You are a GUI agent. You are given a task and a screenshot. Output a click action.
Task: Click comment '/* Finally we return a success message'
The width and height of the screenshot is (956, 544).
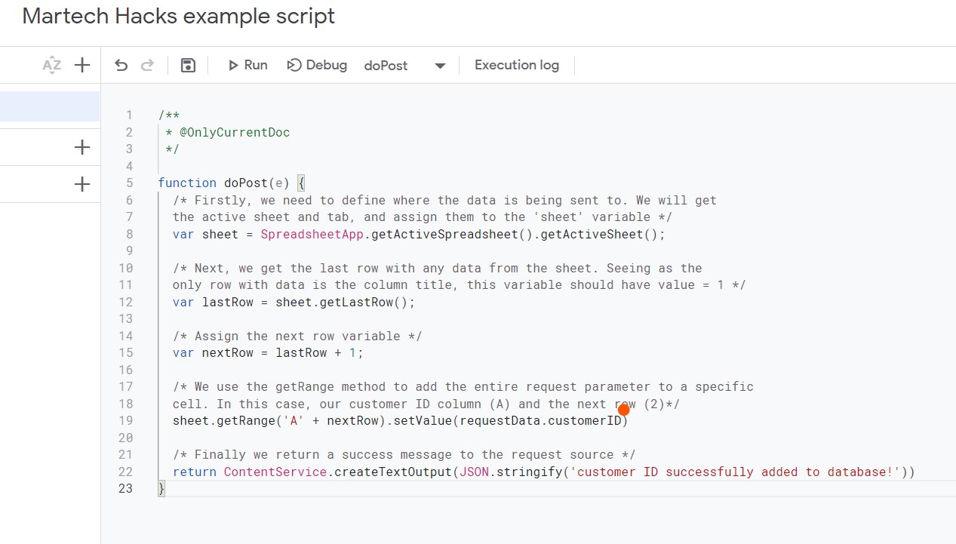click(x=404, y=455)
